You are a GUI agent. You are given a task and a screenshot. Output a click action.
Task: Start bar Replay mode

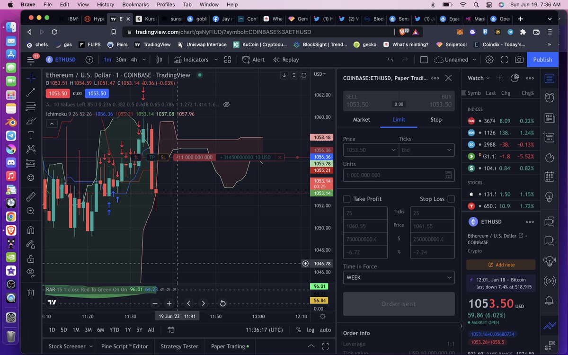286,60
